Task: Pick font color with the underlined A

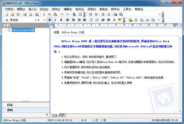Action: 114,20
